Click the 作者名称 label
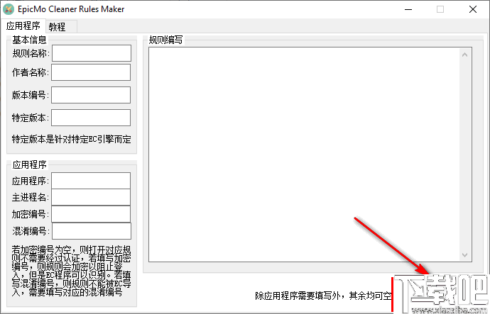This screenshot has height=314, width=490. [30, 72]
